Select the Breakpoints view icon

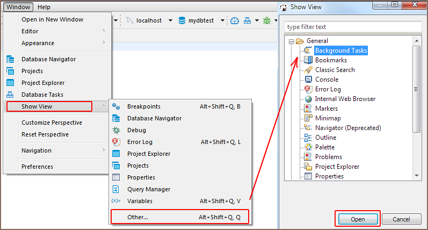point(116,106)
